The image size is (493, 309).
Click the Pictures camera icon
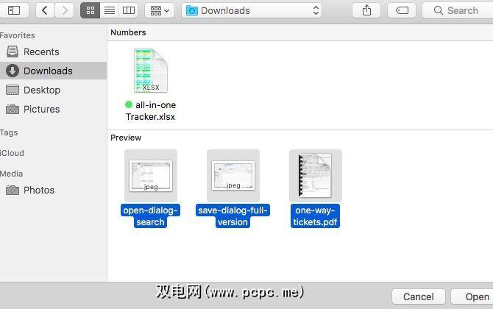[x=13, y=109]
